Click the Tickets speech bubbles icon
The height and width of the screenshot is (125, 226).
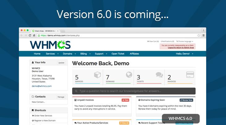(x=159, y=75)
